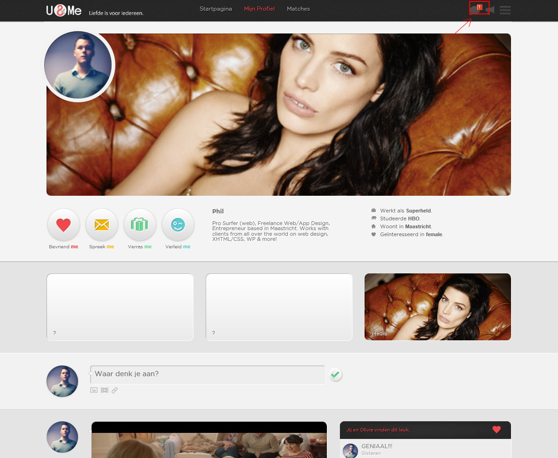
Task: Go to the Startpagina tab
Action: (x=216, y=9)
